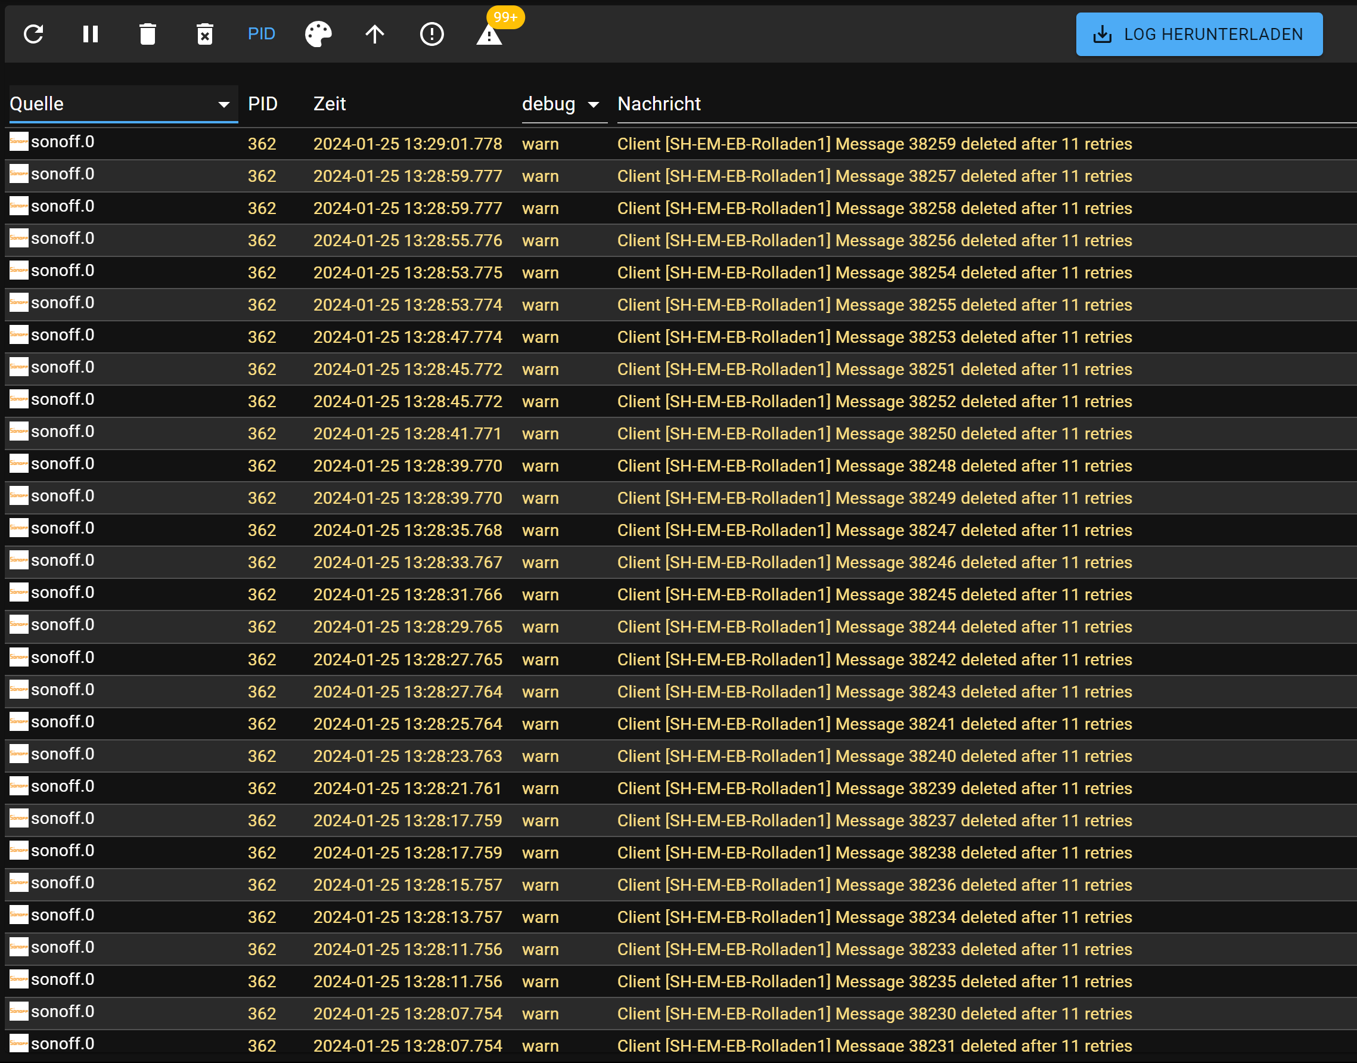Select the row with Message 38245
The image size is (1357, 1063).
[x=681, y=595]
